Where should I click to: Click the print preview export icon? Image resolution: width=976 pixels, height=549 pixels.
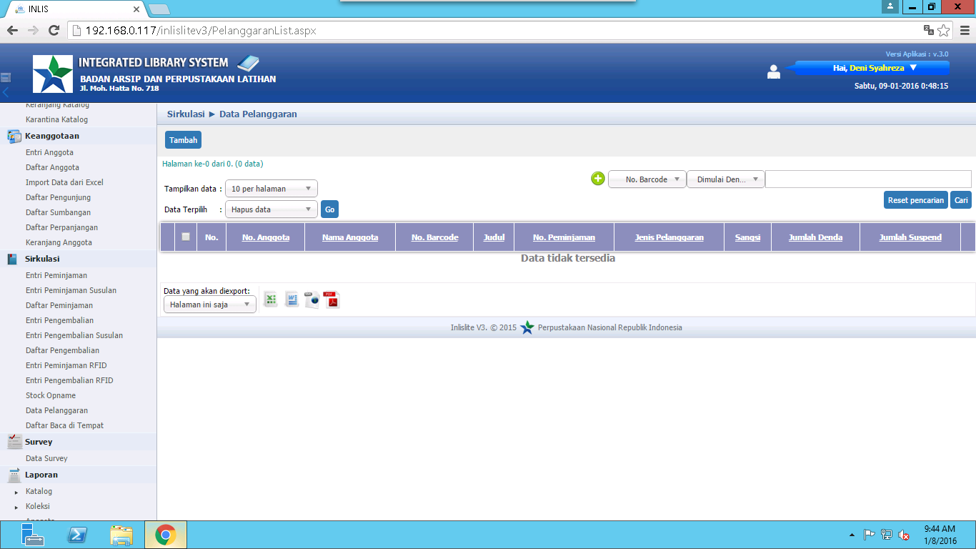312,300
